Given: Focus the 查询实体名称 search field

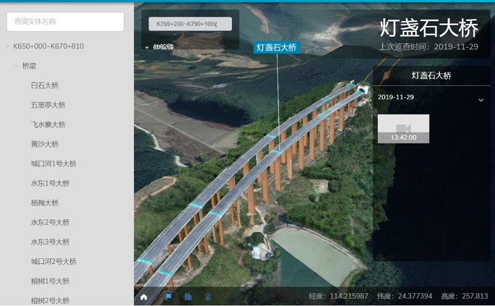Looking at the screenshot, I should coord(65,22).
